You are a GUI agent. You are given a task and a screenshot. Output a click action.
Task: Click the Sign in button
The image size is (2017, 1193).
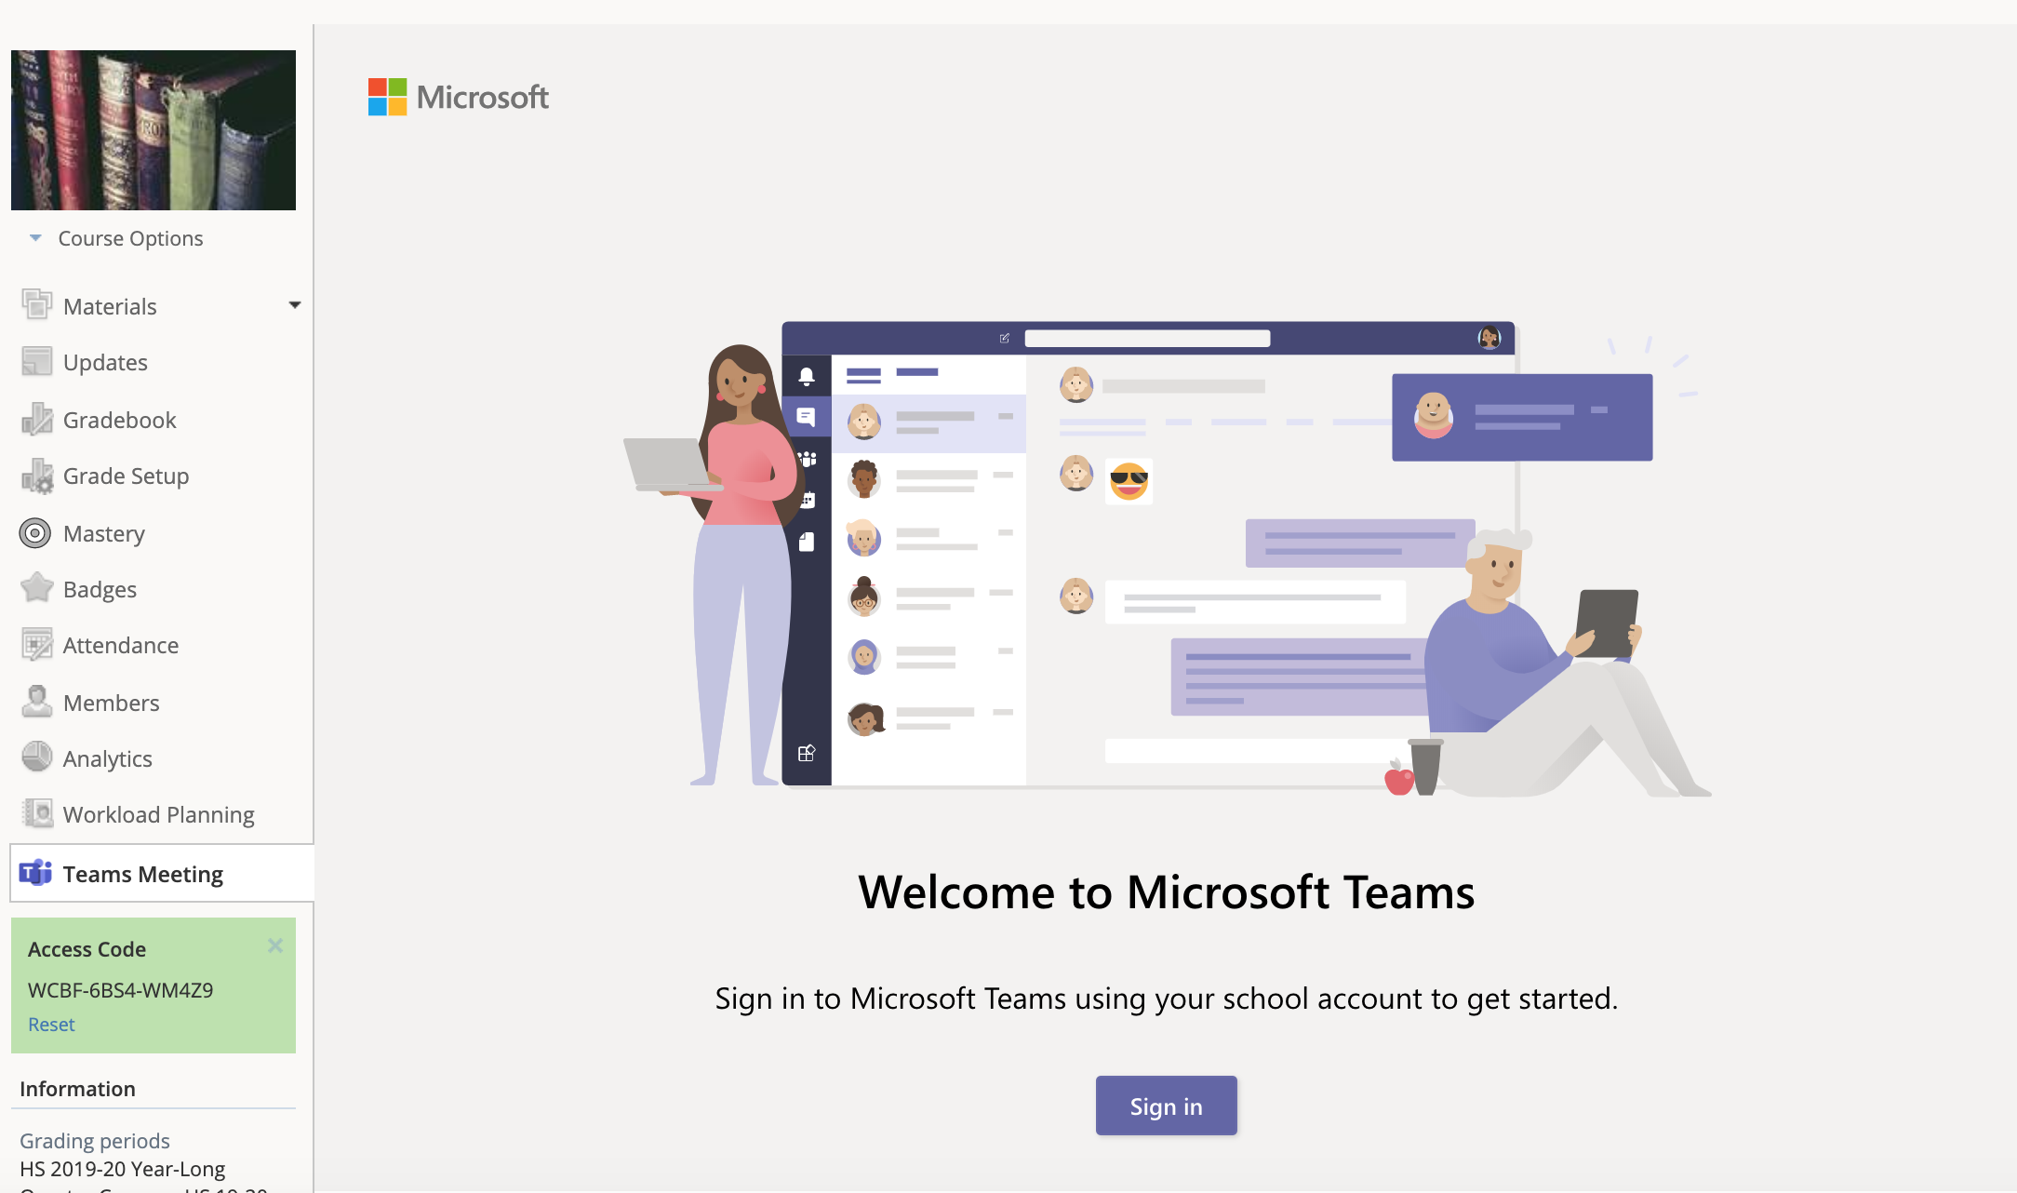1167,1106
